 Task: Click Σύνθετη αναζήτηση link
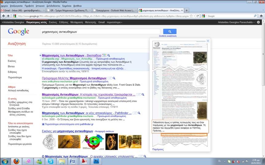(168, 36)
